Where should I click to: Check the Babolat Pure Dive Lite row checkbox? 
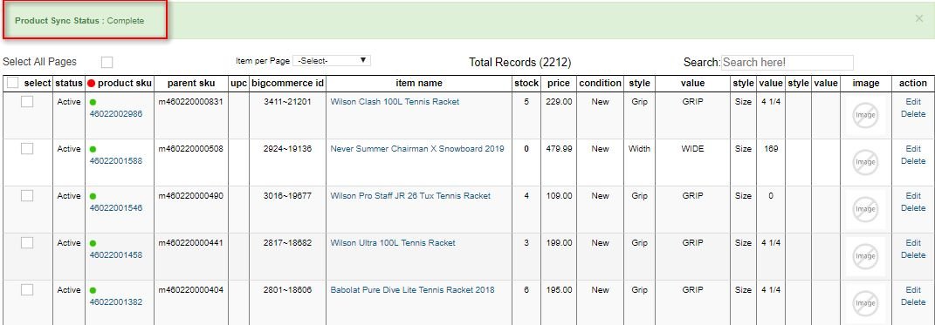point(27,290)
